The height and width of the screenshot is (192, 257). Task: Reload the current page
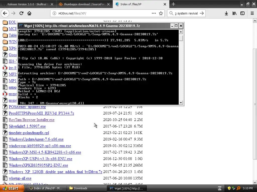pos(21,13)
